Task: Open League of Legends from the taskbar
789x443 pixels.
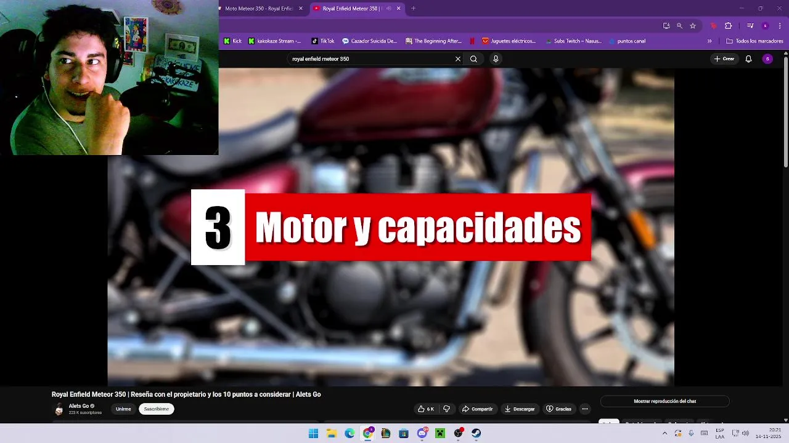Action: [x=386, y=433]
